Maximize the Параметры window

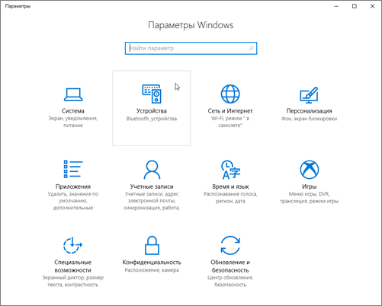355,6
